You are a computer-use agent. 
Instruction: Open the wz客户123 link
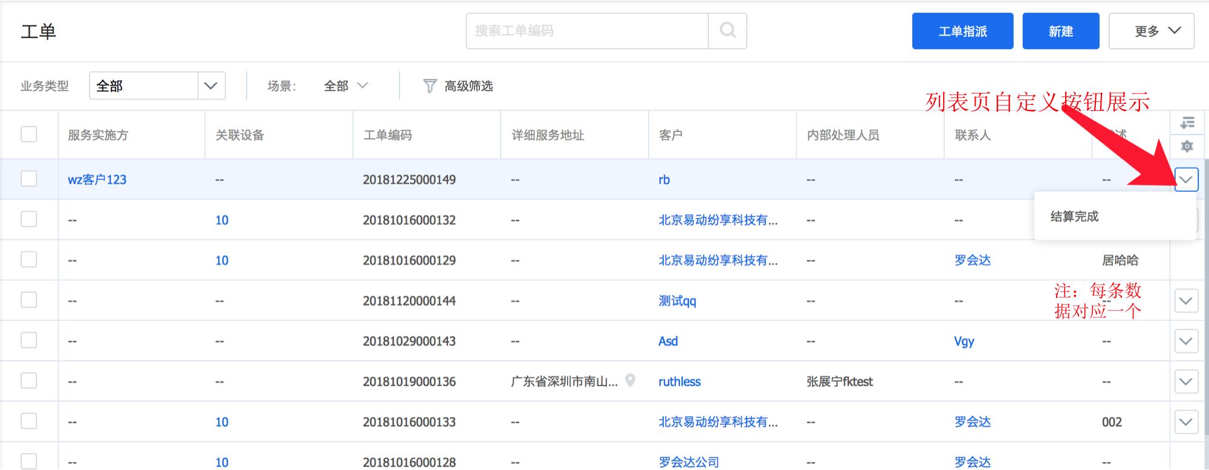click(97, 180)
